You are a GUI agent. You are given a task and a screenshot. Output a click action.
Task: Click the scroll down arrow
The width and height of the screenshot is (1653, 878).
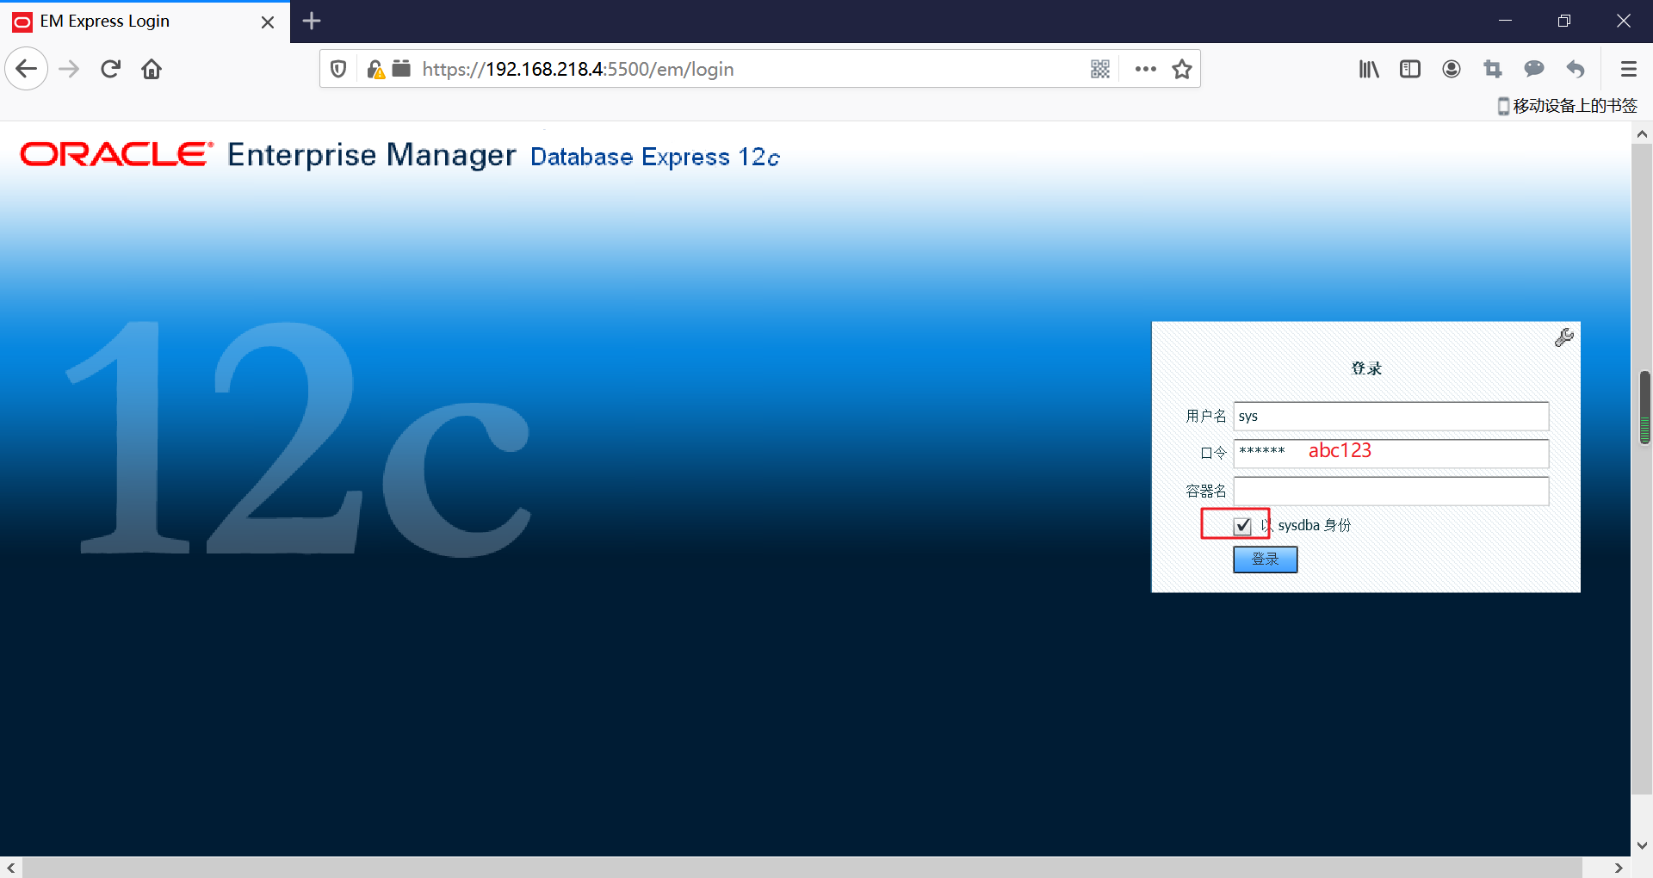(x=1642, y=845)
